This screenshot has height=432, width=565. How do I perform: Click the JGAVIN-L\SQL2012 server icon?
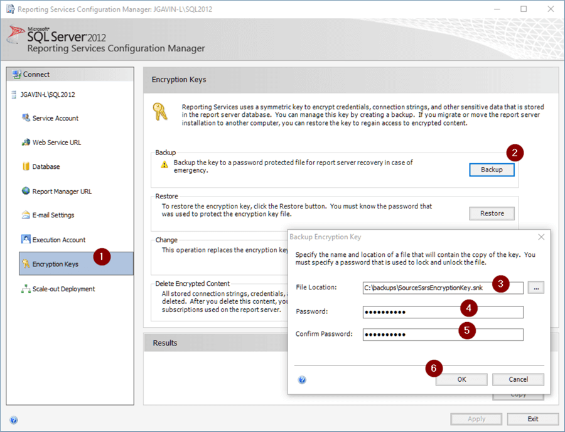coord(14,94)
